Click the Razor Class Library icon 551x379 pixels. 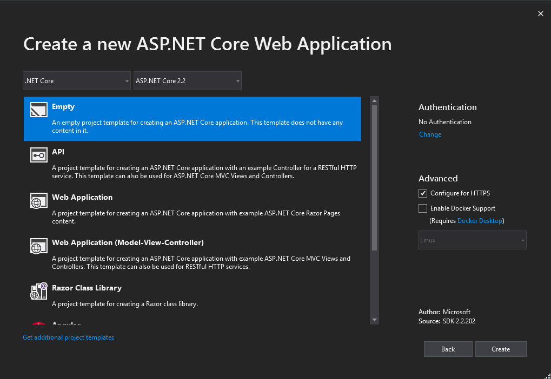(x=38, y=291)
